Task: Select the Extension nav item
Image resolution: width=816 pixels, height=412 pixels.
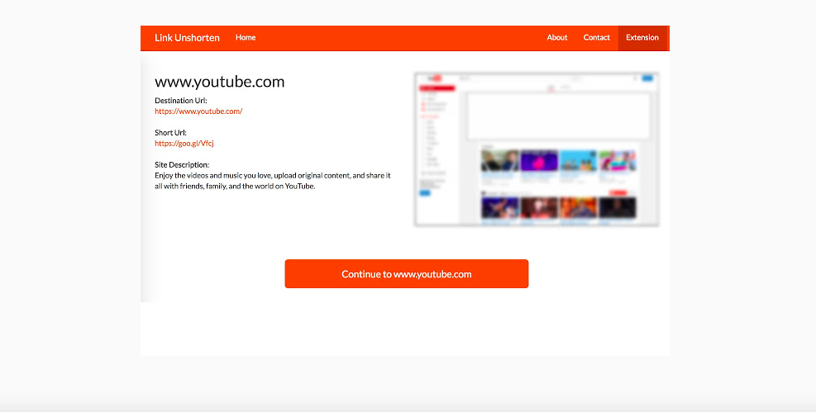Action: [642, 38]
